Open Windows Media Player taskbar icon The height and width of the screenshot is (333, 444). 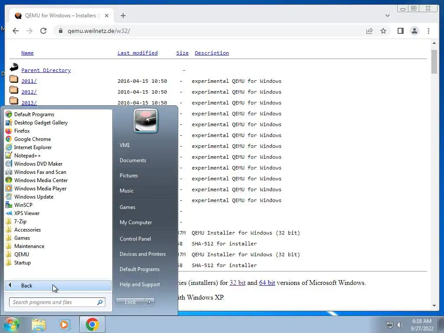[x=64, y=324]
